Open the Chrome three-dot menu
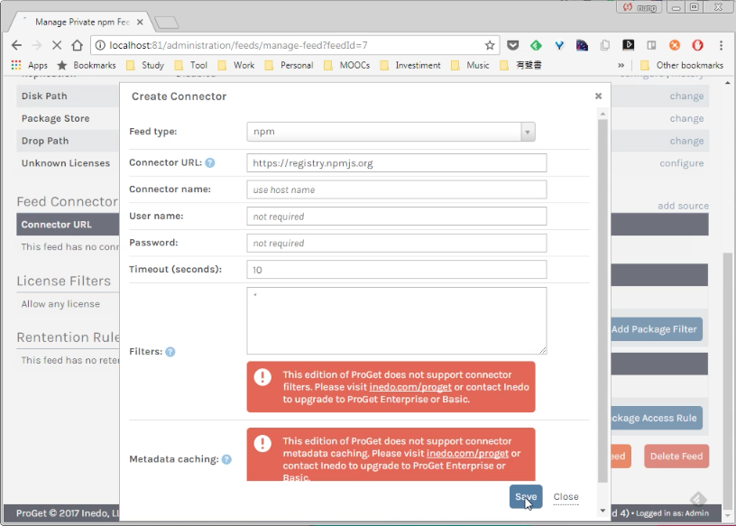Image resolution: width=736 pixels, height=526 pixels. (721, 45)
